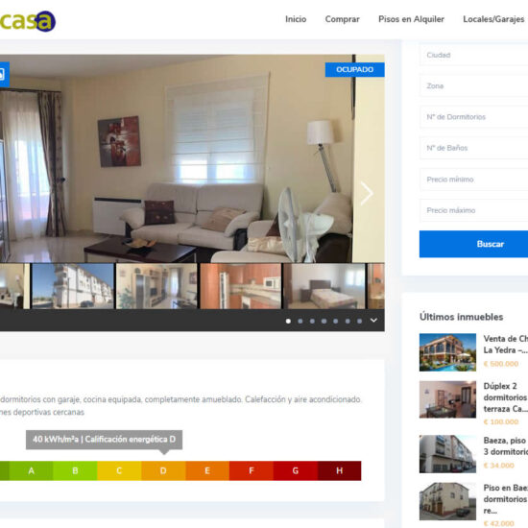Click the 40 kWh/m²a Calificación energética D tooltip
The height and width of the screenshot is (528, 528).
pos(104,440)
